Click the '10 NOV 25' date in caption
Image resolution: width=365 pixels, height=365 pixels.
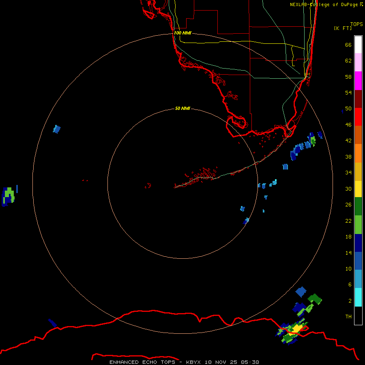pos(221,362)
